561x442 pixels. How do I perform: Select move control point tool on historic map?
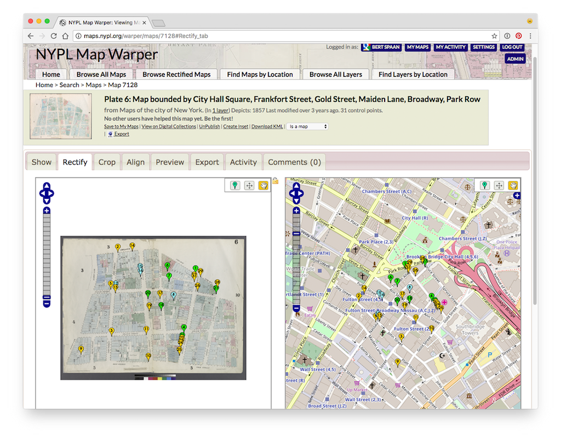(249, 185)
